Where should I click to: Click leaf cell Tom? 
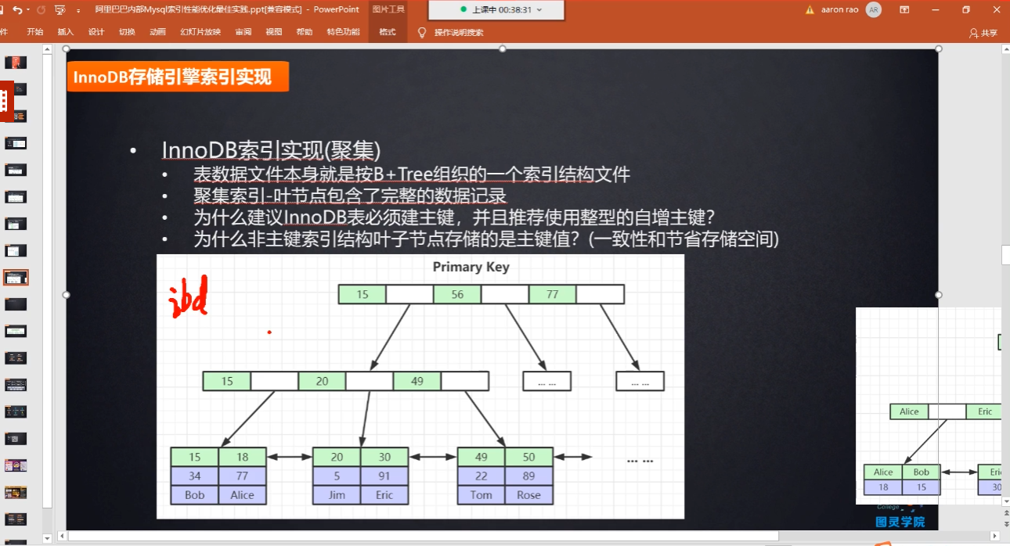coord(482,494)
